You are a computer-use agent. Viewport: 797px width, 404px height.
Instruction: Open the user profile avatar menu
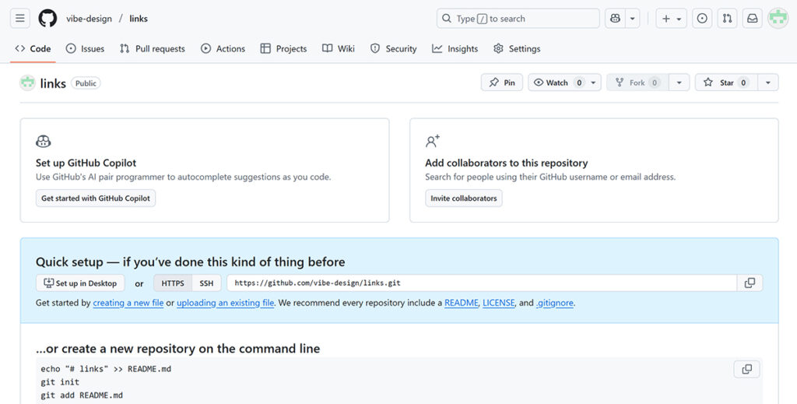778,18
